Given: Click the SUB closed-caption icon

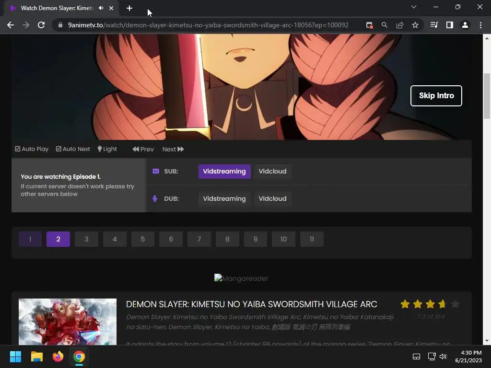Looking at the screenshot, I should (156, 171).
